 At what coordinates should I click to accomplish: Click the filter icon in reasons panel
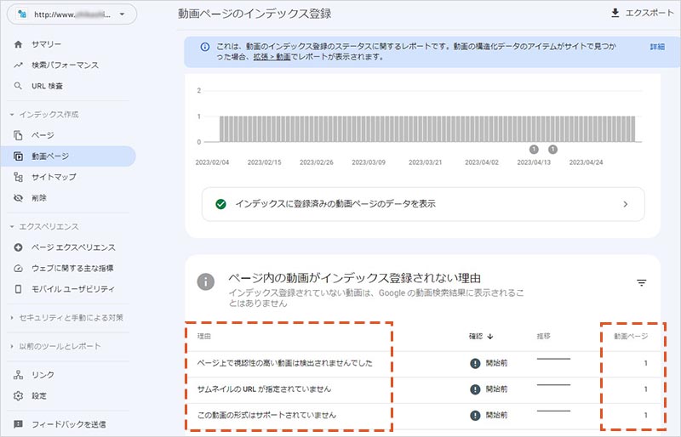(x=641, y=283)
